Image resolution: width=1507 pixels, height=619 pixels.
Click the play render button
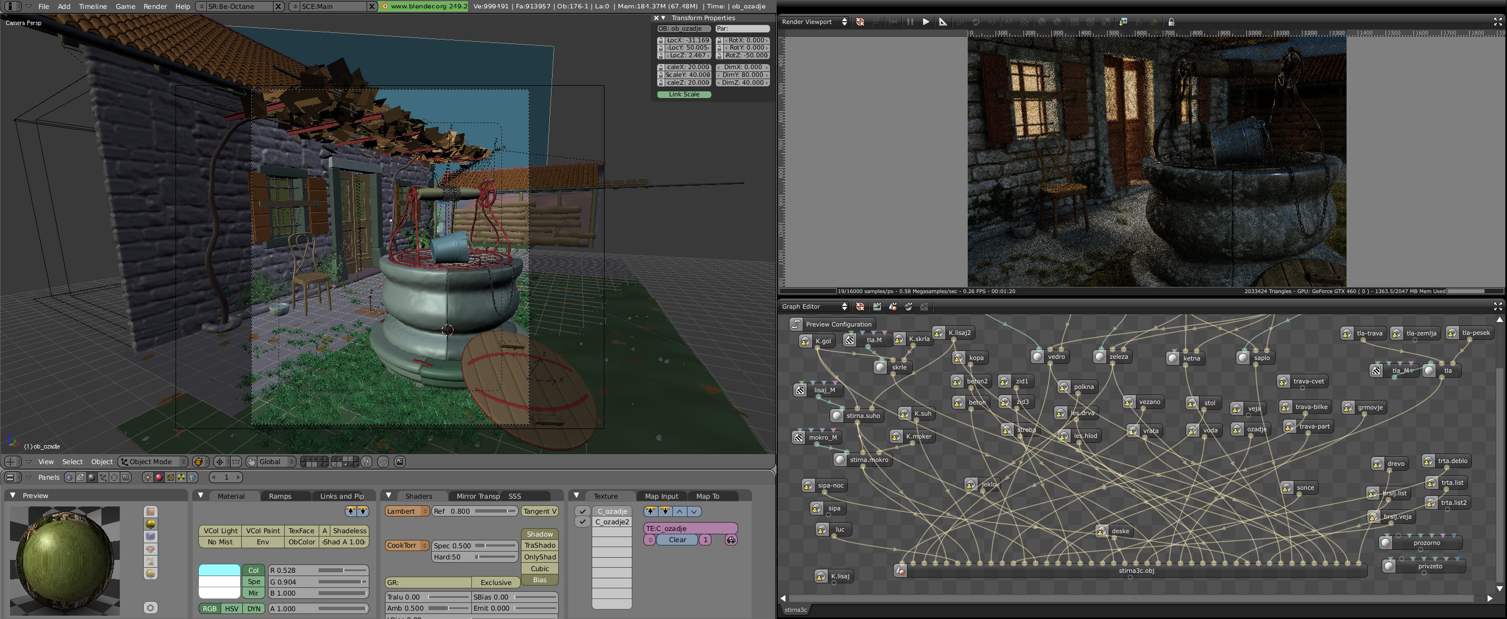coord(925,22)
